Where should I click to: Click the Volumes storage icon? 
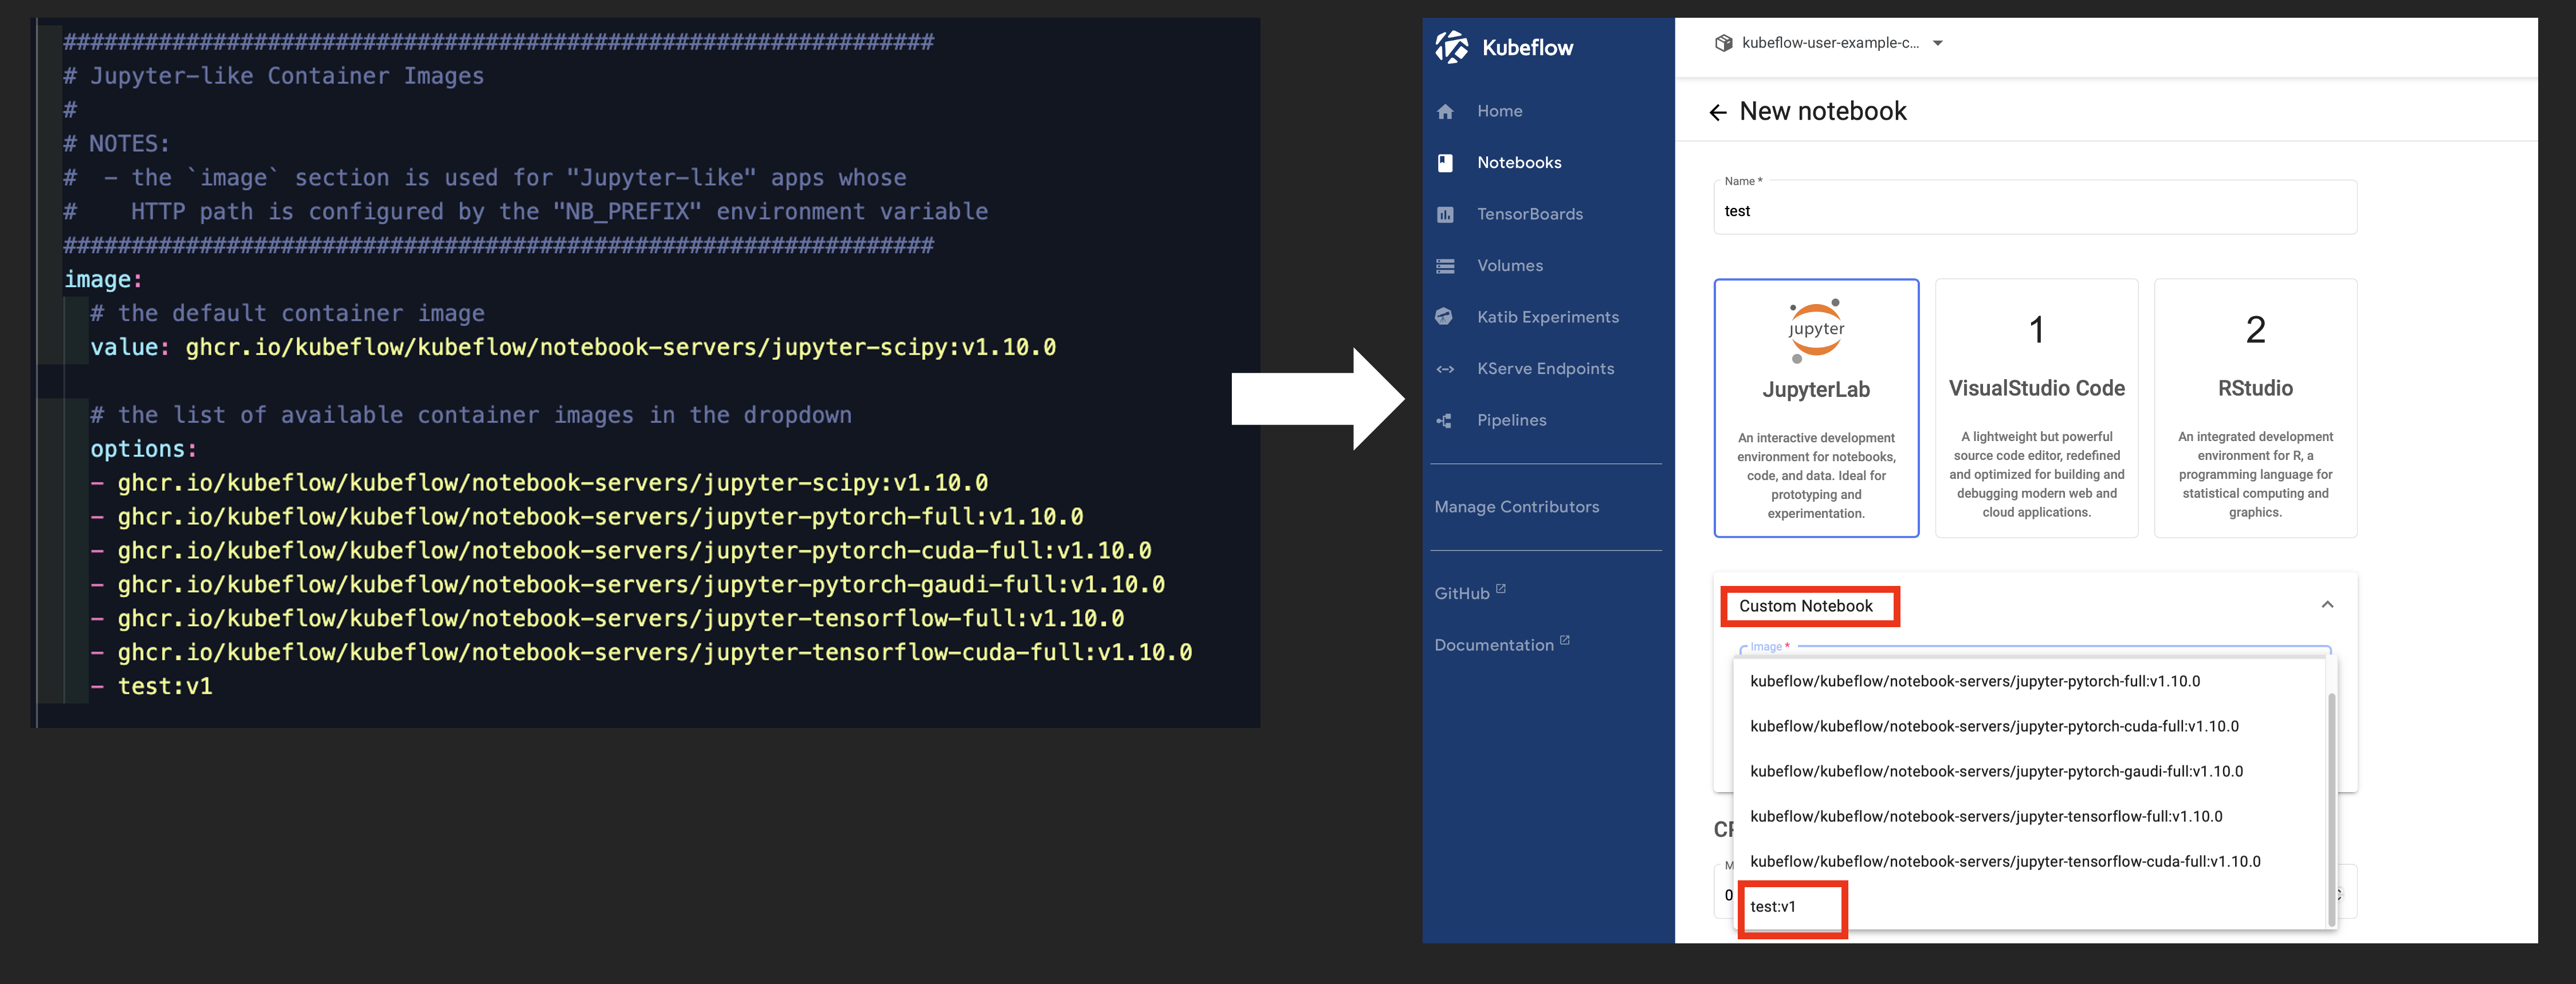point(1445,266)
